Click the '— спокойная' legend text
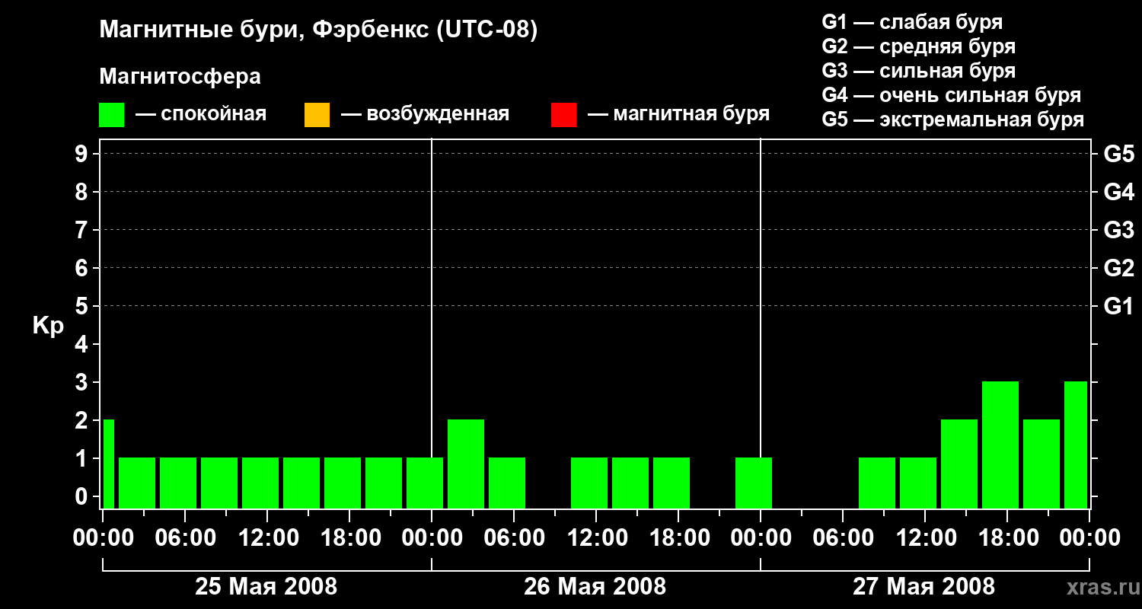This screenshot has width=1142, height=609. (x=201, y=114)
